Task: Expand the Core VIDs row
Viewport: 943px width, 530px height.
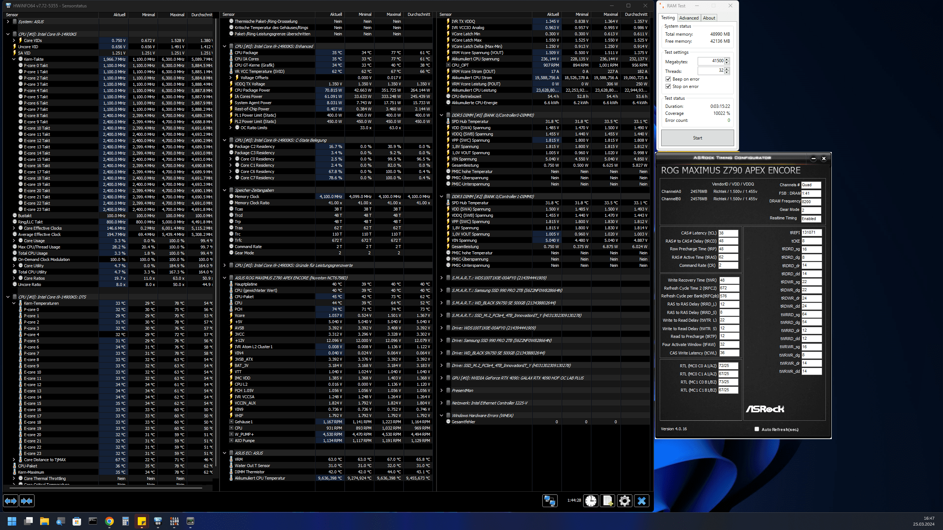Action: pyautogui.click(x=14, y=40)
